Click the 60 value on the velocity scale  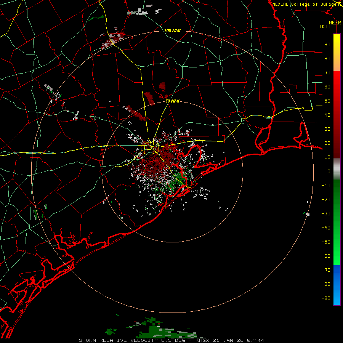[x=327, y=87]
